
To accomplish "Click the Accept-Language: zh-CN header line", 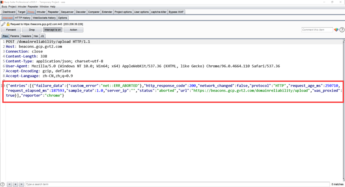I will click(x=39, y=76).
